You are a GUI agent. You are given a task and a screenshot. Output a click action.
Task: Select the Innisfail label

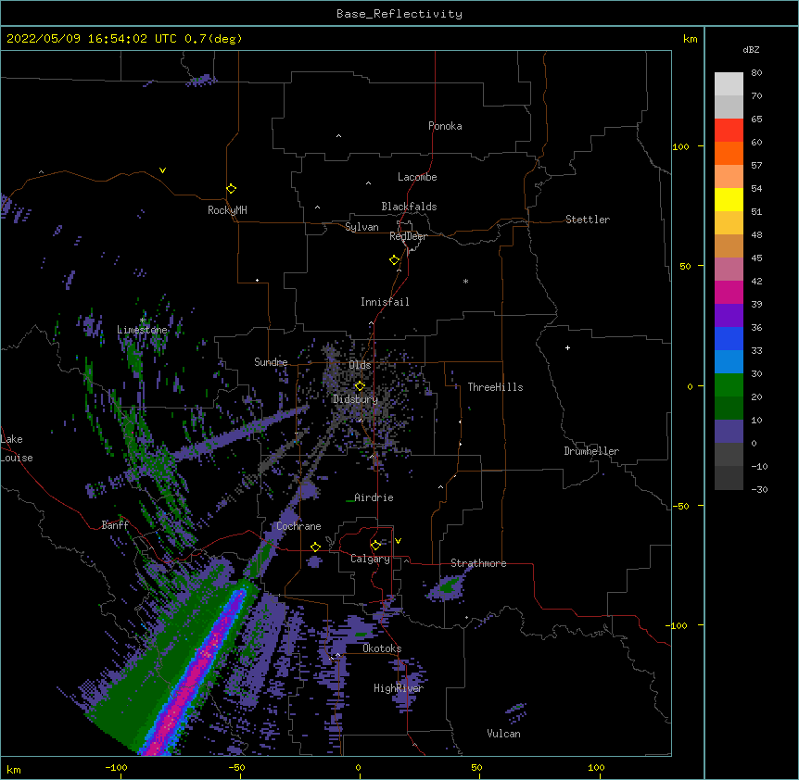click(385, 302)
